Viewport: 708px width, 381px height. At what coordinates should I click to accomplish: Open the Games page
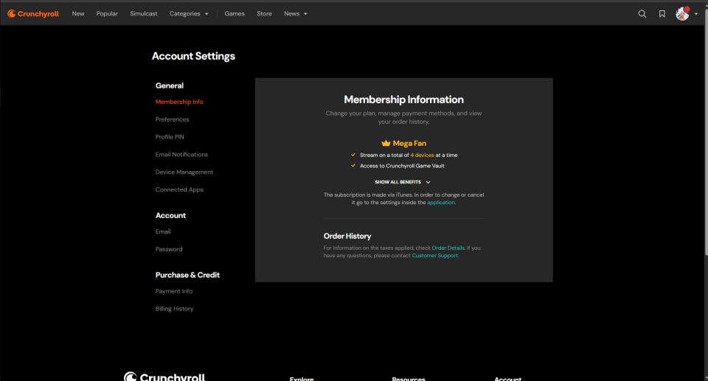click(x=235, y=13)
